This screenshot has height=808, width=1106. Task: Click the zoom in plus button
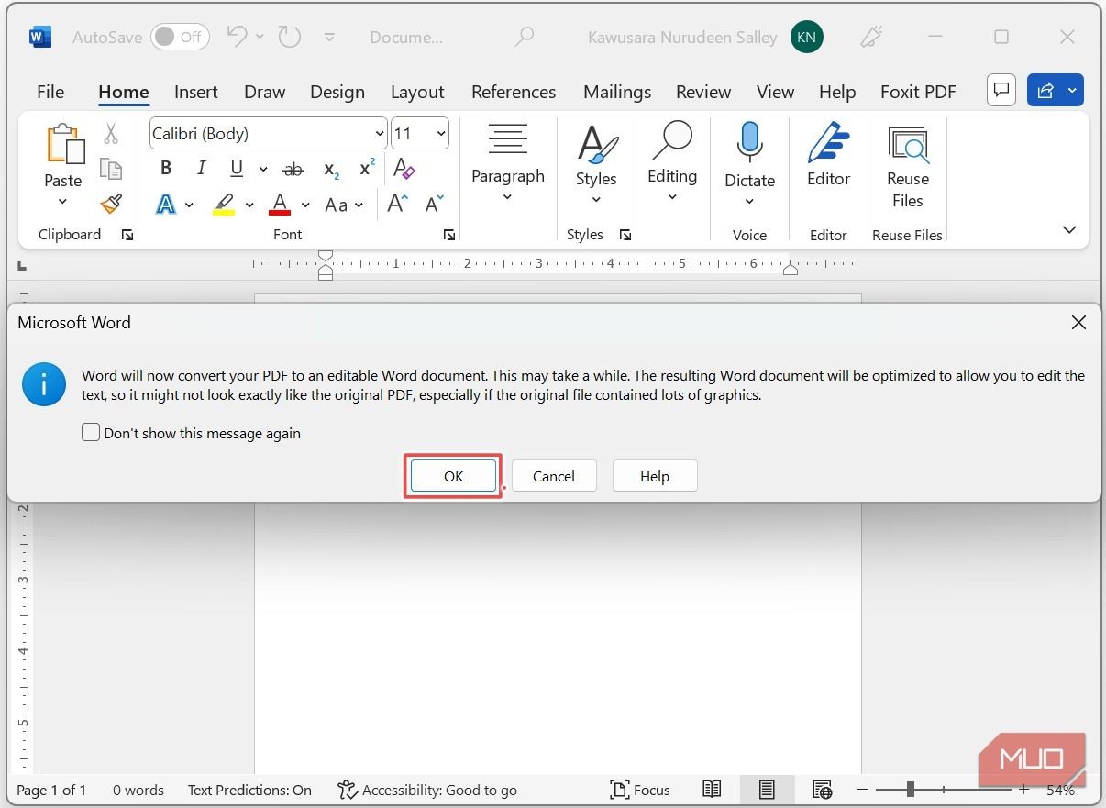coord(1023,789)
